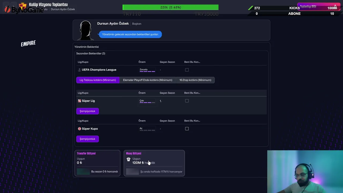Viewport: 343px width, 193px height.
Task: Click the '1.' last season value for Süper Lig
Action: tap(161, 101)
